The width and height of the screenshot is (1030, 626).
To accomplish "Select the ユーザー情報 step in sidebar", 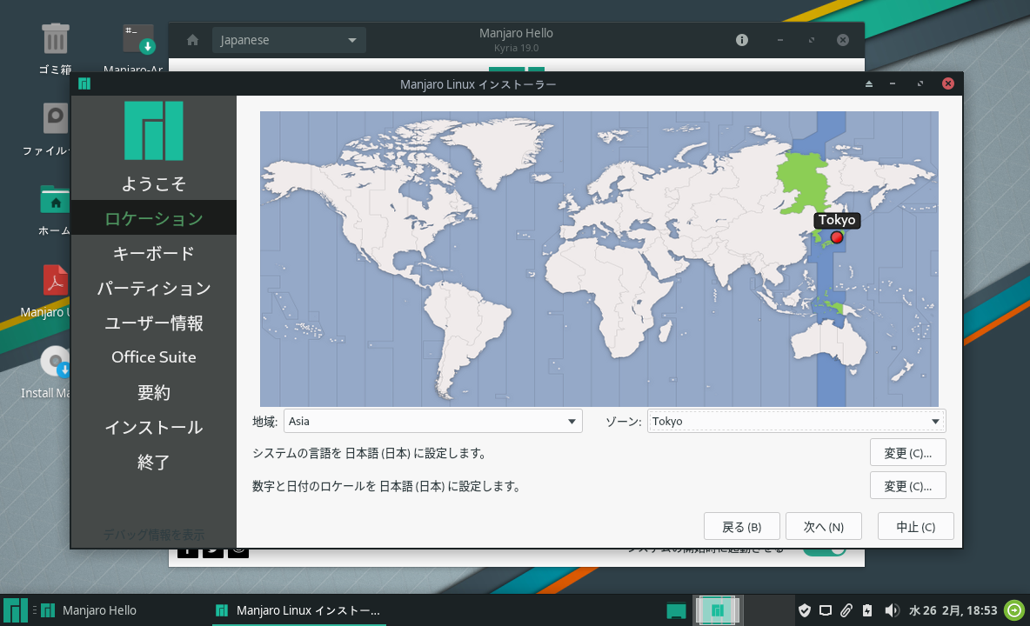I will pos(154,323).
